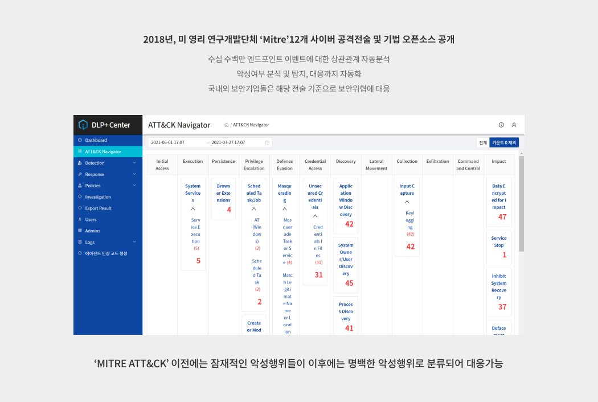The image size is (598, 402).
Task: Collapse the Input Capture sub-techniques
Action: click(407, 202)
